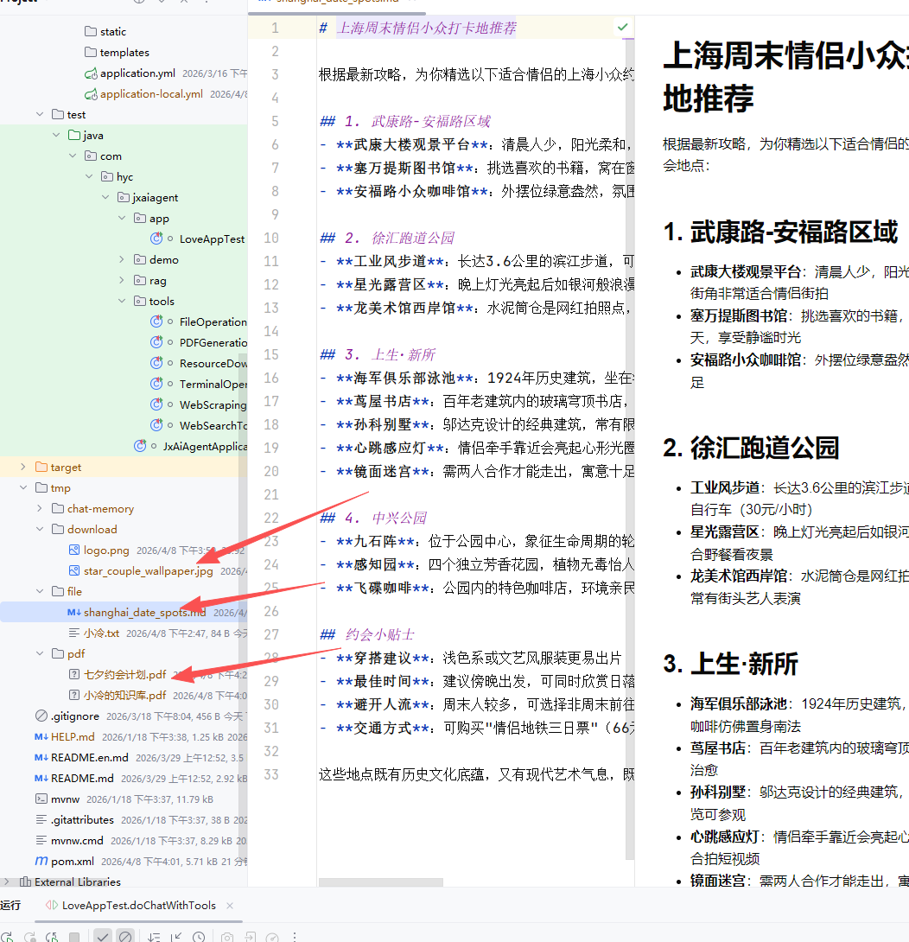Open more options in run toolbar
The height and width of the screenshot is (942, 909).
coord(295,937)
